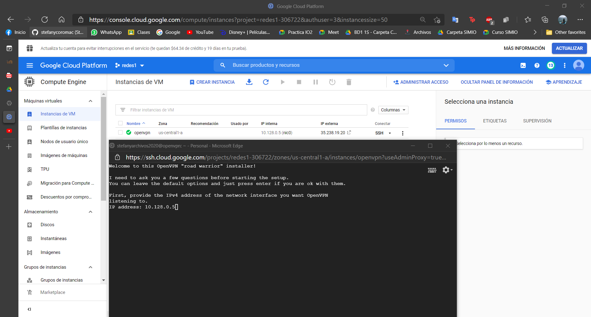This screenshot has width=591, height=317.
Task: Open the SSH terminal keyboard icon
Action: (x=432, y=170)
